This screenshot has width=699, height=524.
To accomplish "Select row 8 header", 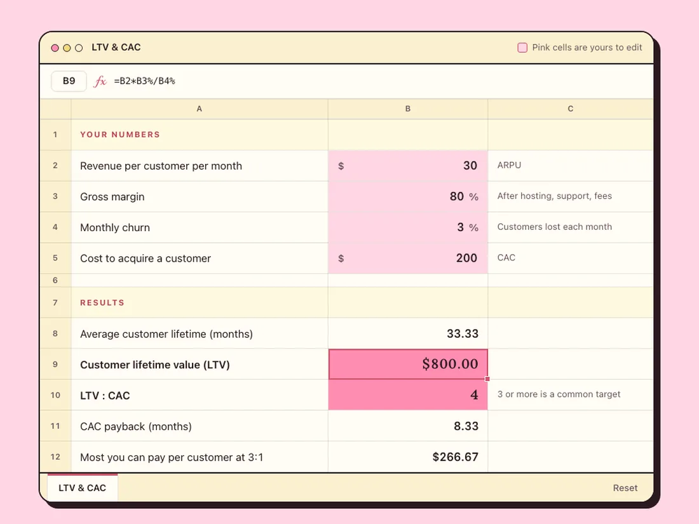I will pyautogui.click(x=55, y=333).
